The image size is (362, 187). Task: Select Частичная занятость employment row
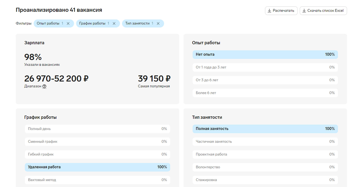[x=265, y=142]
